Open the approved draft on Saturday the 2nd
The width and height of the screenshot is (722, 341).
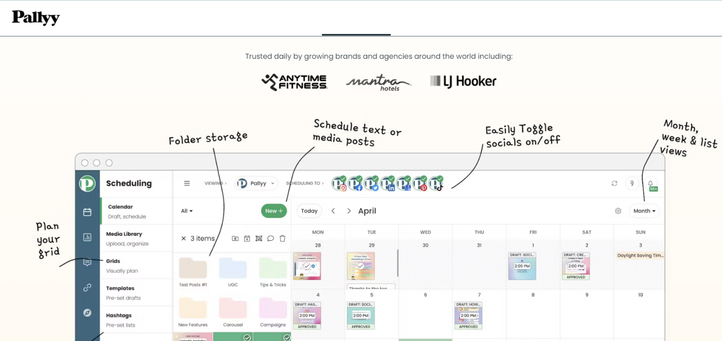(x=576, y=266)
